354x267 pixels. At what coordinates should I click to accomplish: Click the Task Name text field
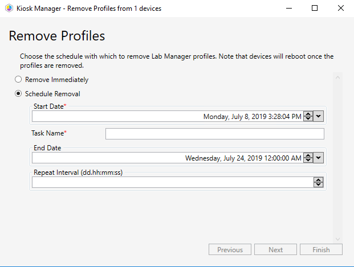(214, 134)
